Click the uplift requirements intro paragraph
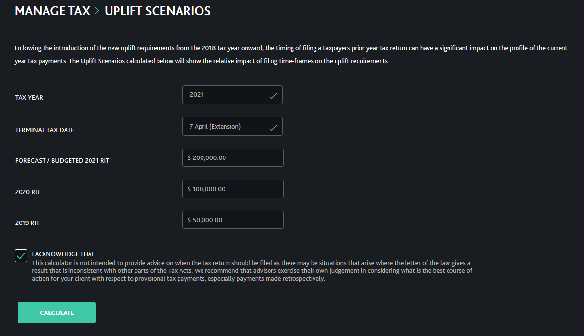This screenshot has width=584, height=336. click(291, 55)
